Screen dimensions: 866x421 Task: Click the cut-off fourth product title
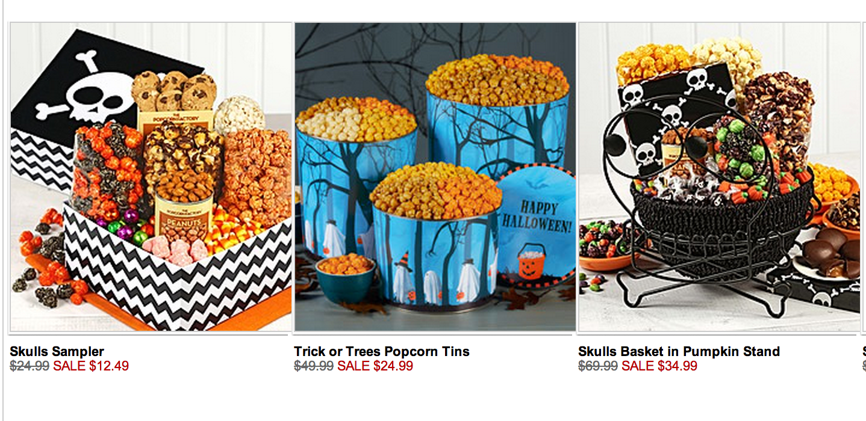click(864, 351)
